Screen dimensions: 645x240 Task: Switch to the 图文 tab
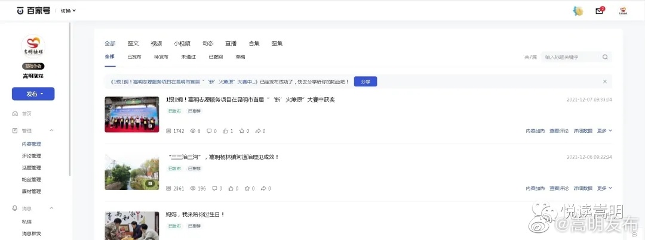point(133,43)
